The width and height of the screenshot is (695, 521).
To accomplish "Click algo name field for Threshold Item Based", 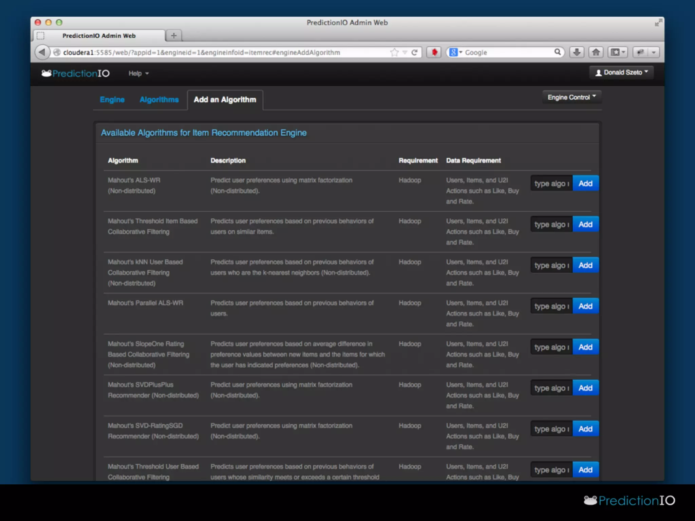I will click(x=552, y=224).
